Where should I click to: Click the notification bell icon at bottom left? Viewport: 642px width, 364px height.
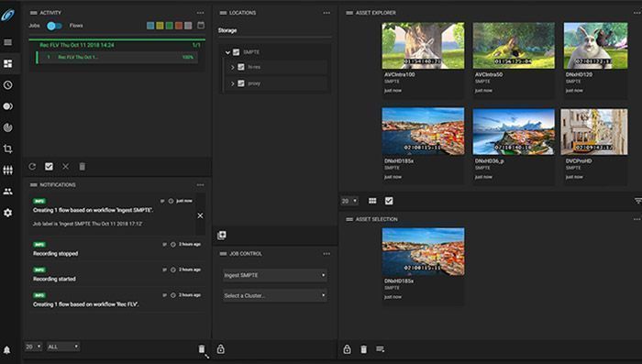(7, 350)
